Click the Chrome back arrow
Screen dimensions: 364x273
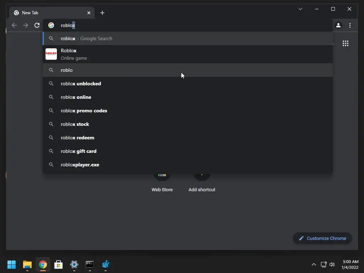pos(14,25)
